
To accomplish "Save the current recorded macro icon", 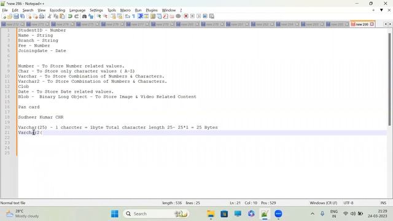I will tap(211, 17).
